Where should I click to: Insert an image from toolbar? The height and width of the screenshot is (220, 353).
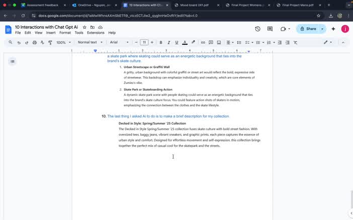click(x=219, y=42)
